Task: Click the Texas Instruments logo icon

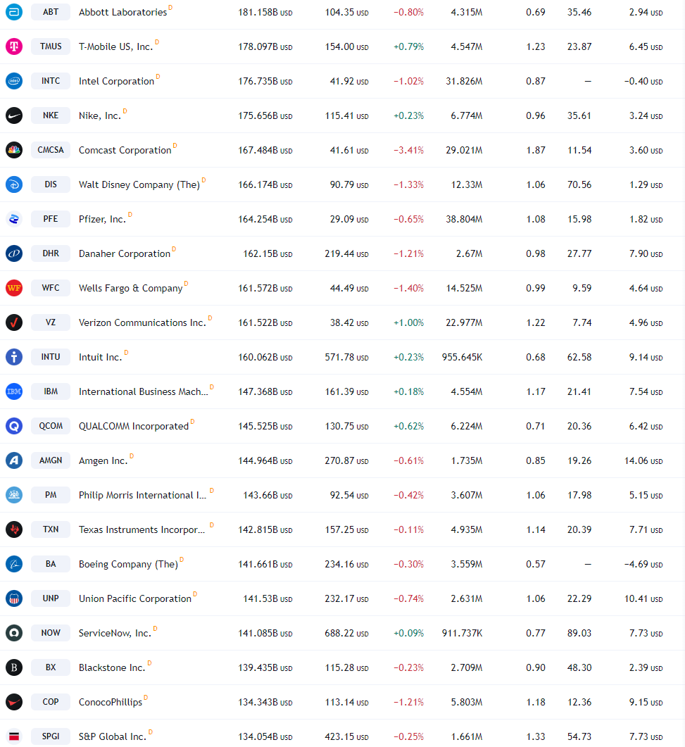Action: [x=14, y=529]
